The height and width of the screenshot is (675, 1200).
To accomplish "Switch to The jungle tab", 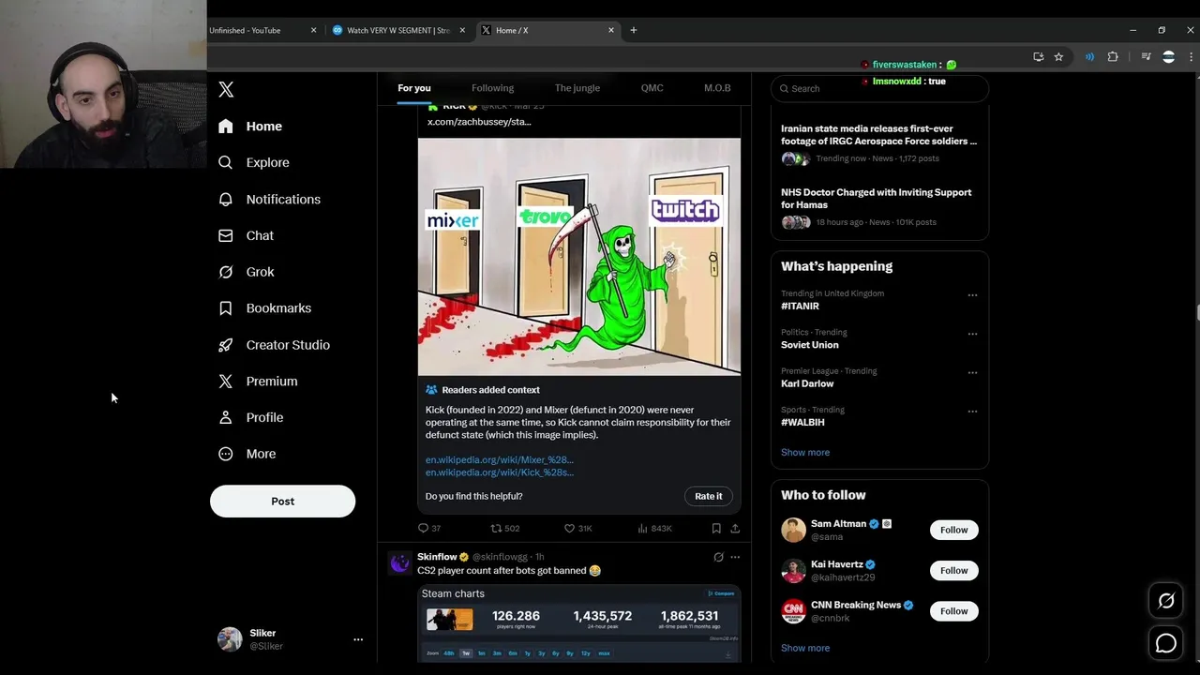I will click(577, 88).
